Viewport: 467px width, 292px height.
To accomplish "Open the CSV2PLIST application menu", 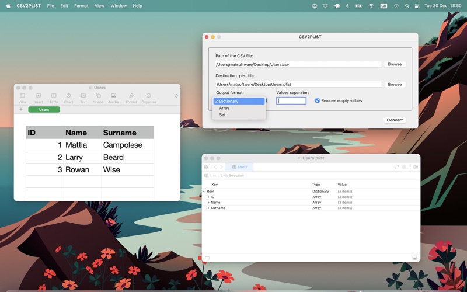I will [x=29, y=6].
